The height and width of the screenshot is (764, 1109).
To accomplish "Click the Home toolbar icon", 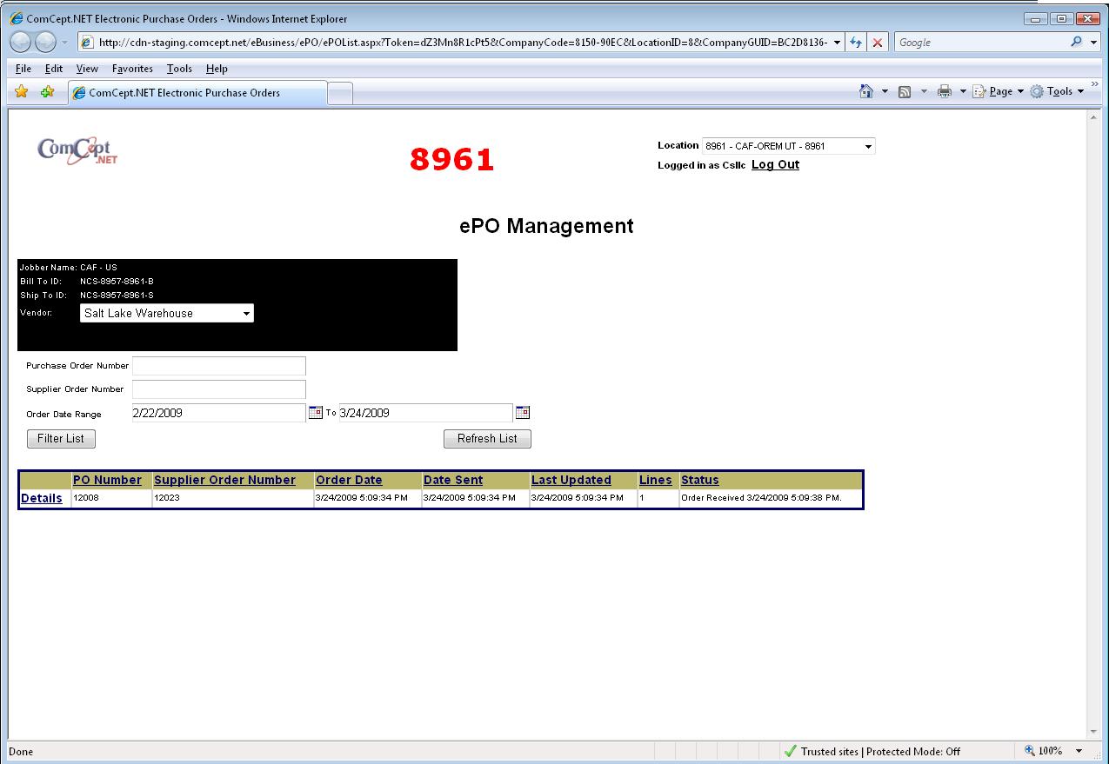I will (865, 92).
